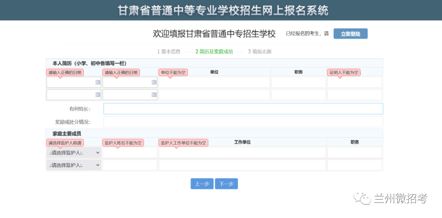Go to step 1 基本信息

[169, 52]
